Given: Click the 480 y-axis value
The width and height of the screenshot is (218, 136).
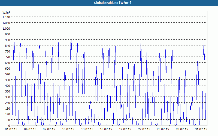Looking at the screenshot, I should 8,80.
